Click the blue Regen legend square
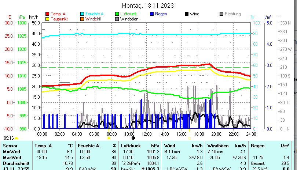Image resolution: width=297 pixels, height=170 pixels. click(x=152, y=14)
